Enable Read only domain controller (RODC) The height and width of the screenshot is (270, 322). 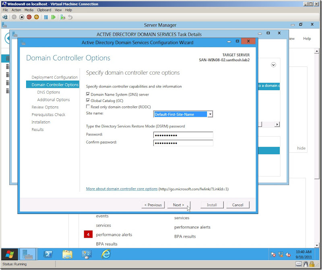88,107
